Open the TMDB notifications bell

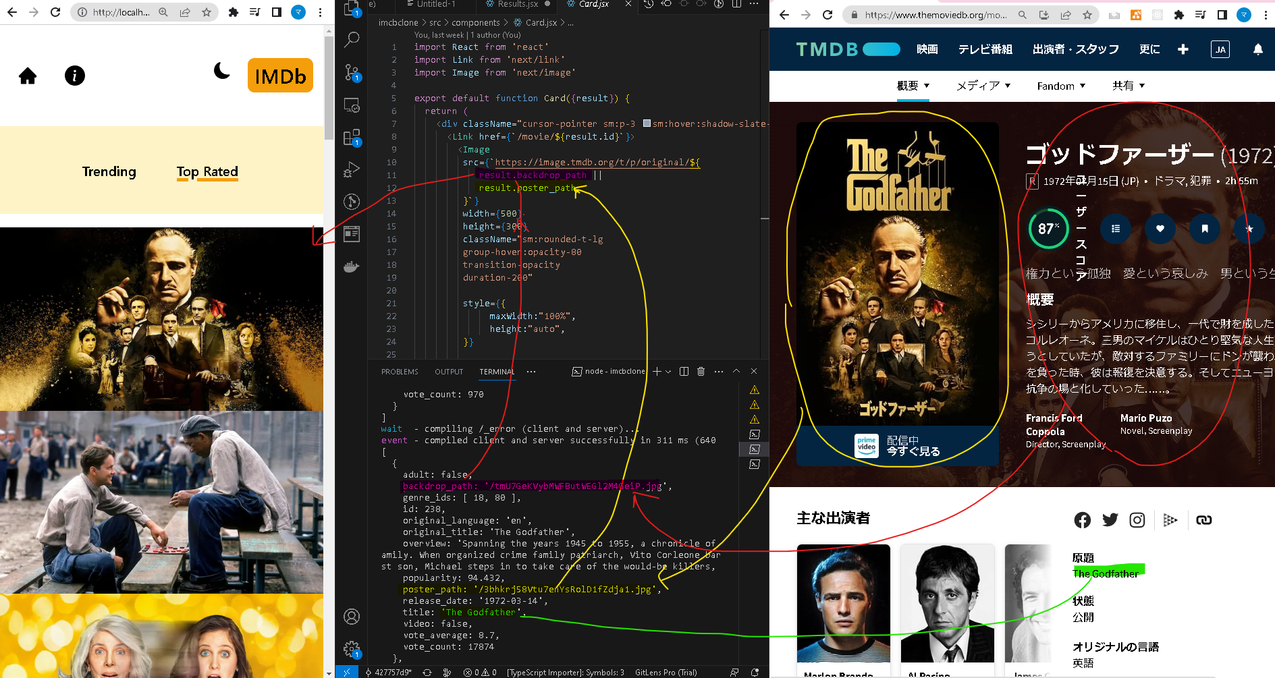(x=1258, y=49)
